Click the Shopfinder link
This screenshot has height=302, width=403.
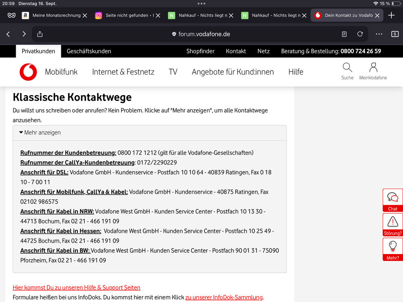[x=200, y=51]
